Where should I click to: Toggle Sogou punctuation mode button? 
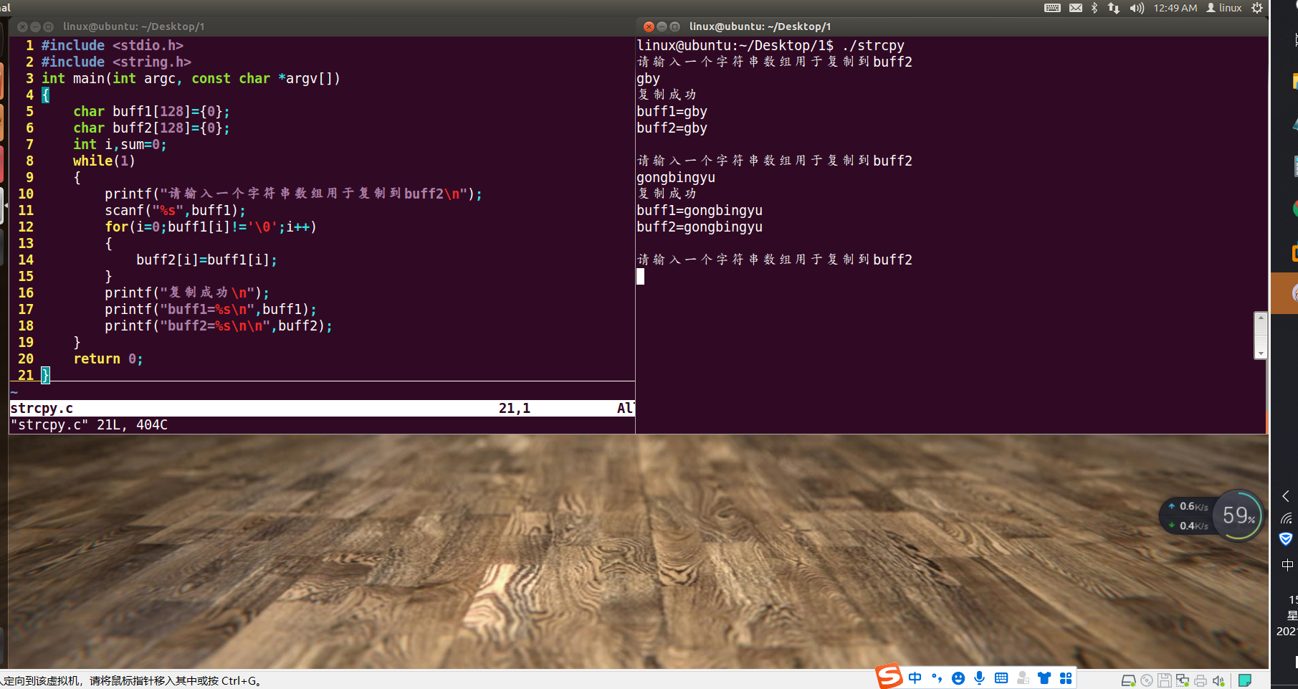coord(937,678)
